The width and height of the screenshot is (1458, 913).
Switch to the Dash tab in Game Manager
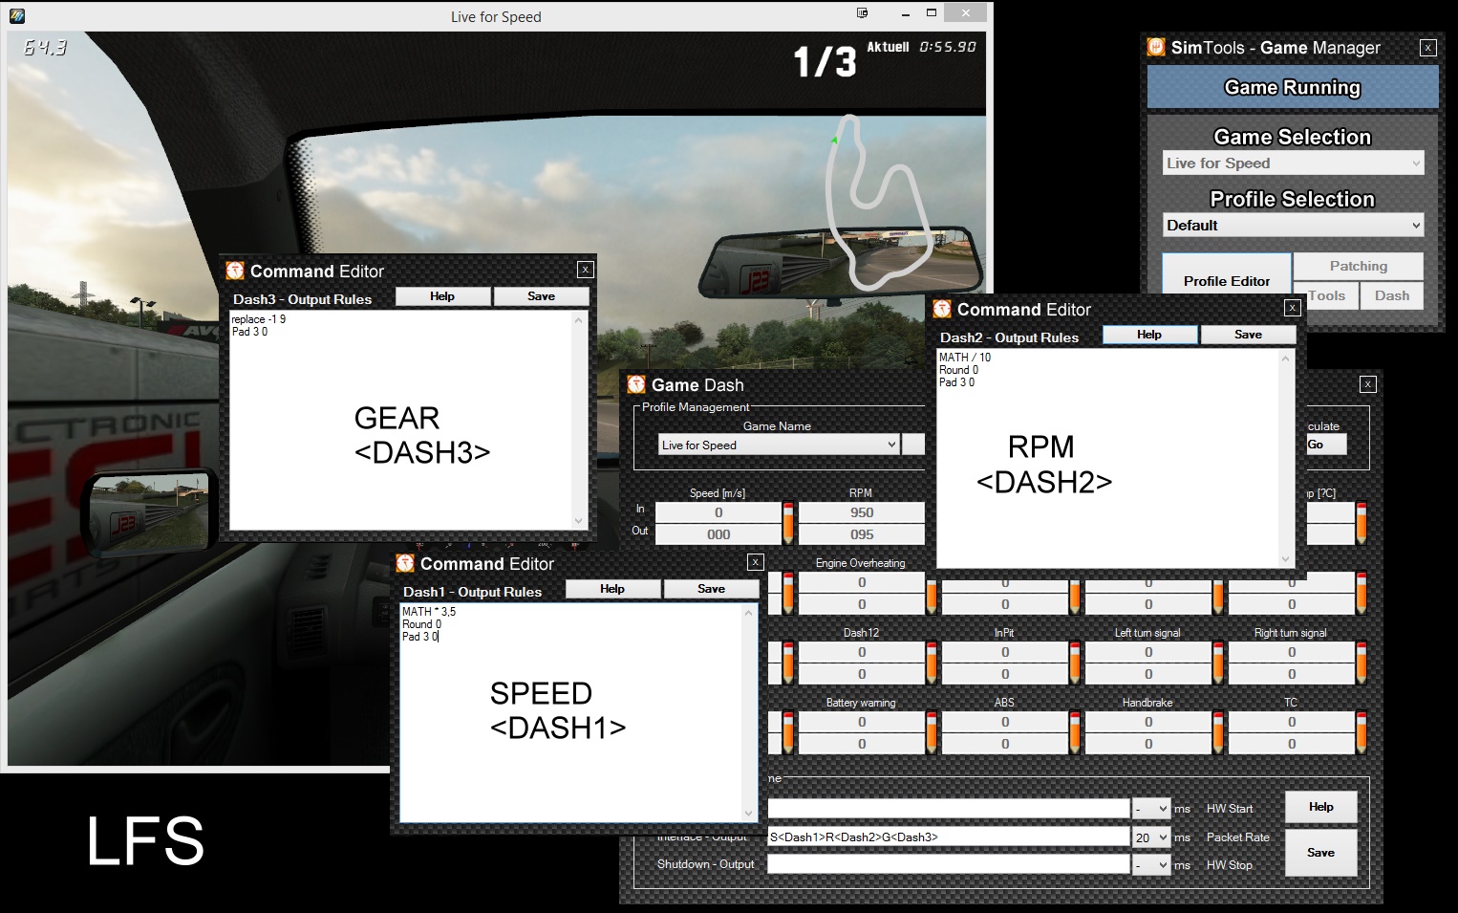point(1392,295)
